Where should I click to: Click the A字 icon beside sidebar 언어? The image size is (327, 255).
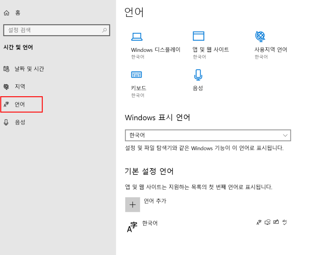[6, 104]
